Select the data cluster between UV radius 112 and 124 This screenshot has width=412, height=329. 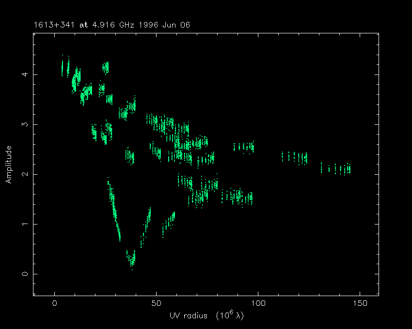click(x=295, y=157)
